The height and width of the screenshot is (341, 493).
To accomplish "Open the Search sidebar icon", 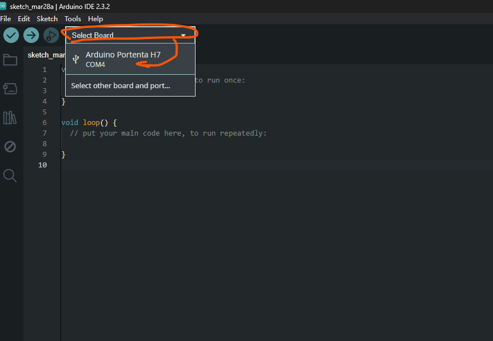I will click(x=10, y=175).
